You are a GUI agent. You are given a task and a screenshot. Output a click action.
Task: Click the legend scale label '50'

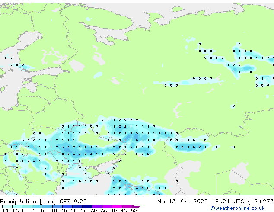[x=134, y=210]
